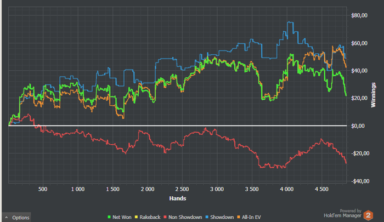This screenshot has width=384, height=222.
Task: Click the $0,00 axis label
Action: [358, 126]
